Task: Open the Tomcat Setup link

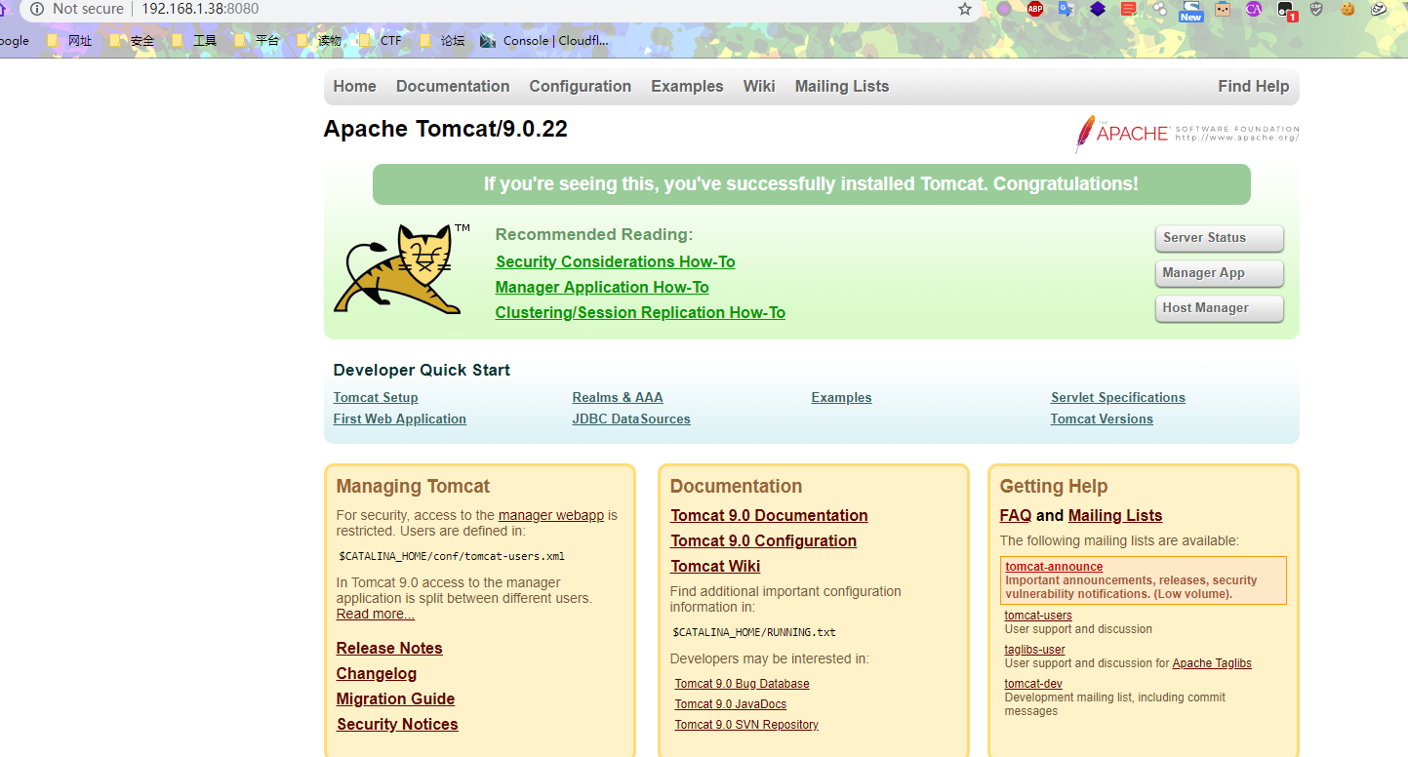Action: 376,398
